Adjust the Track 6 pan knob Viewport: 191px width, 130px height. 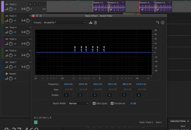(x=28, y=55)
